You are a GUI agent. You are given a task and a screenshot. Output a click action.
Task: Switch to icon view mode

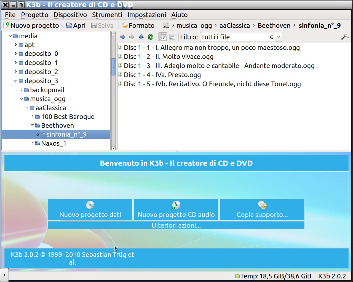click(x=163, y=37)
